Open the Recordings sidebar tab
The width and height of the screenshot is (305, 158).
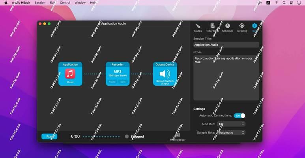coord(212,28)
